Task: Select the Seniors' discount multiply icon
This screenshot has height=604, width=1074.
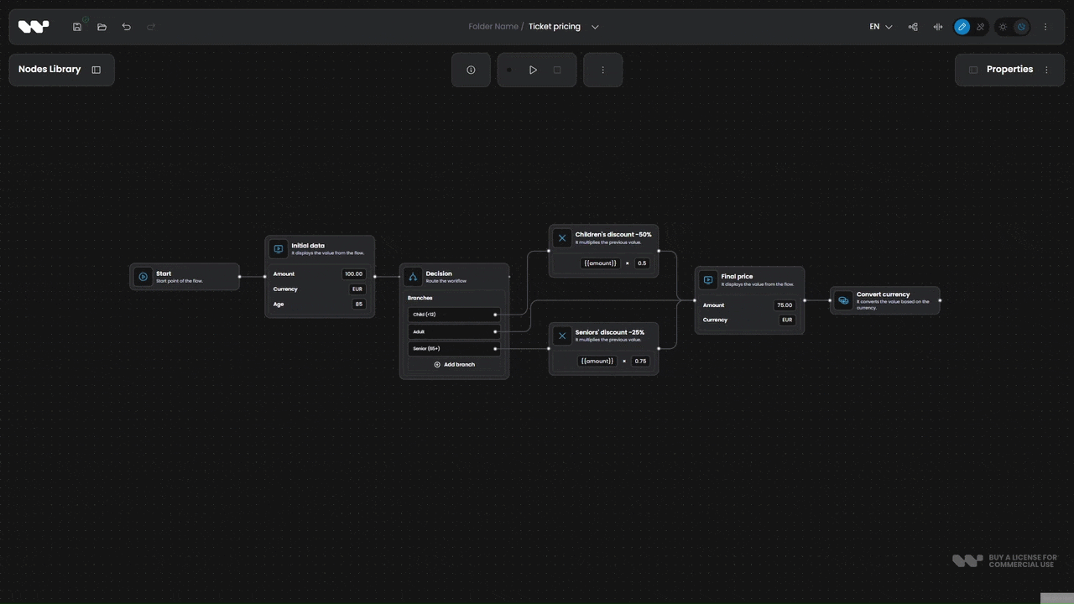Action: pyautogui.click(x=562, y=336)
